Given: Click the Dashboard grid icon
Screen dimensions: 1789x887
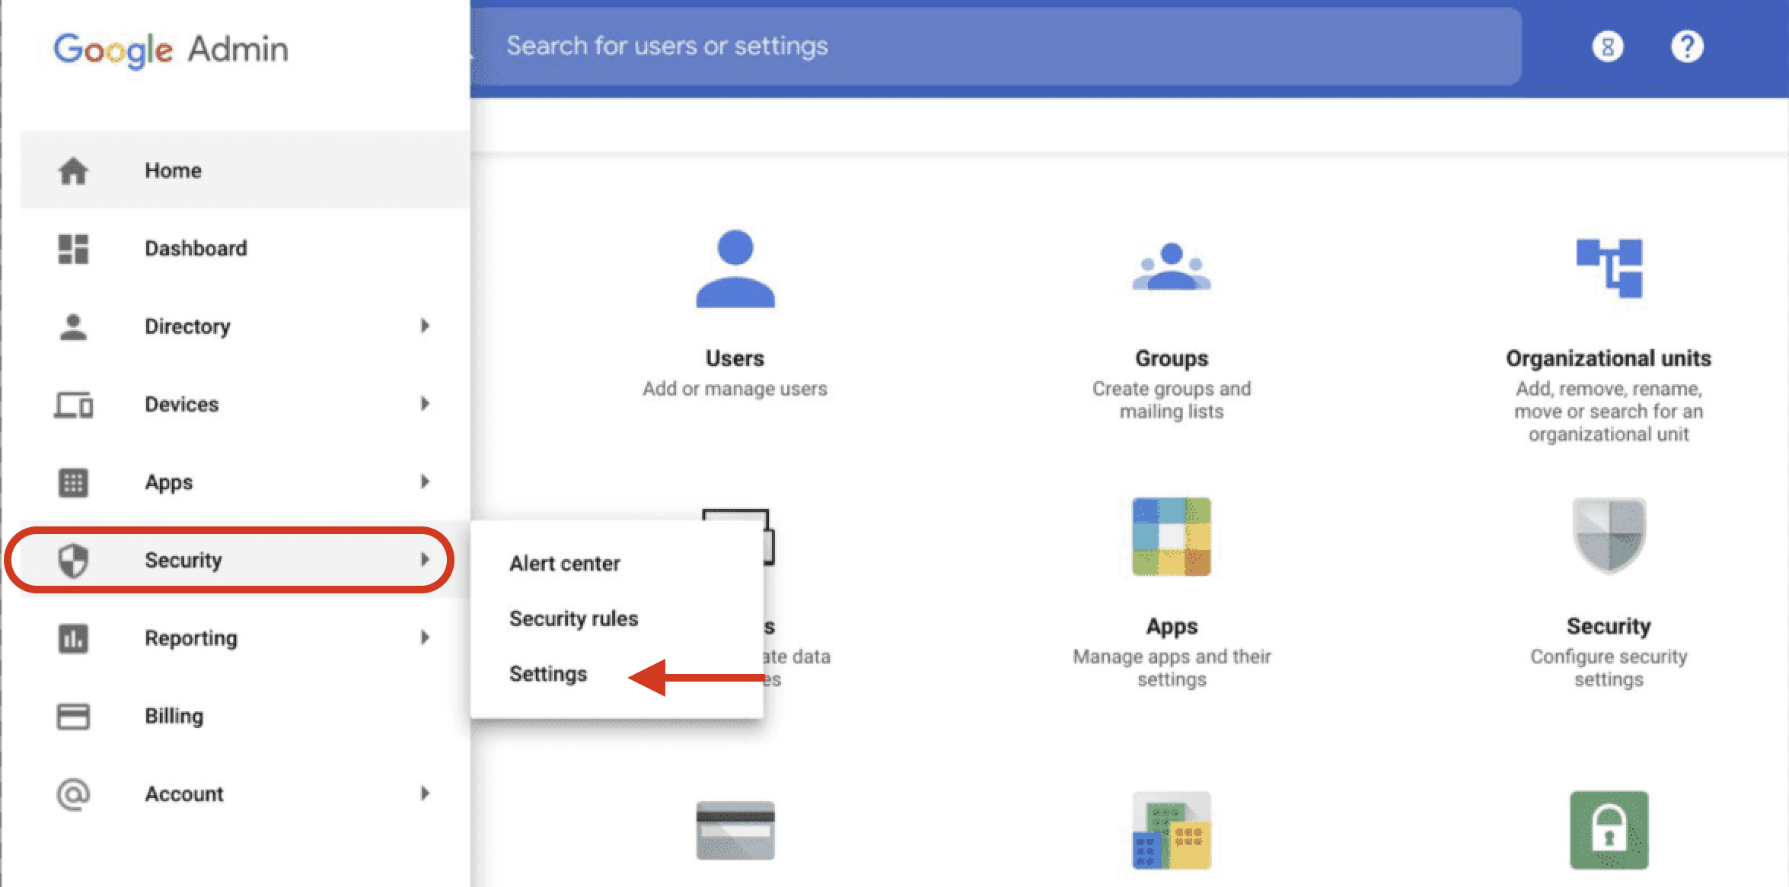Looking at the screenshot, I should (x=73, y=249).
